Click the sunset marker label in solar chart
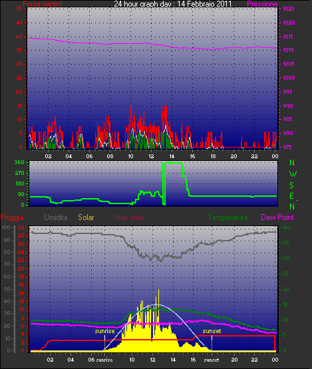This screenshot has height=369, width=312. click(212, 331)
